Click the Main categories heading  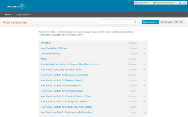(x=15, y=22)
